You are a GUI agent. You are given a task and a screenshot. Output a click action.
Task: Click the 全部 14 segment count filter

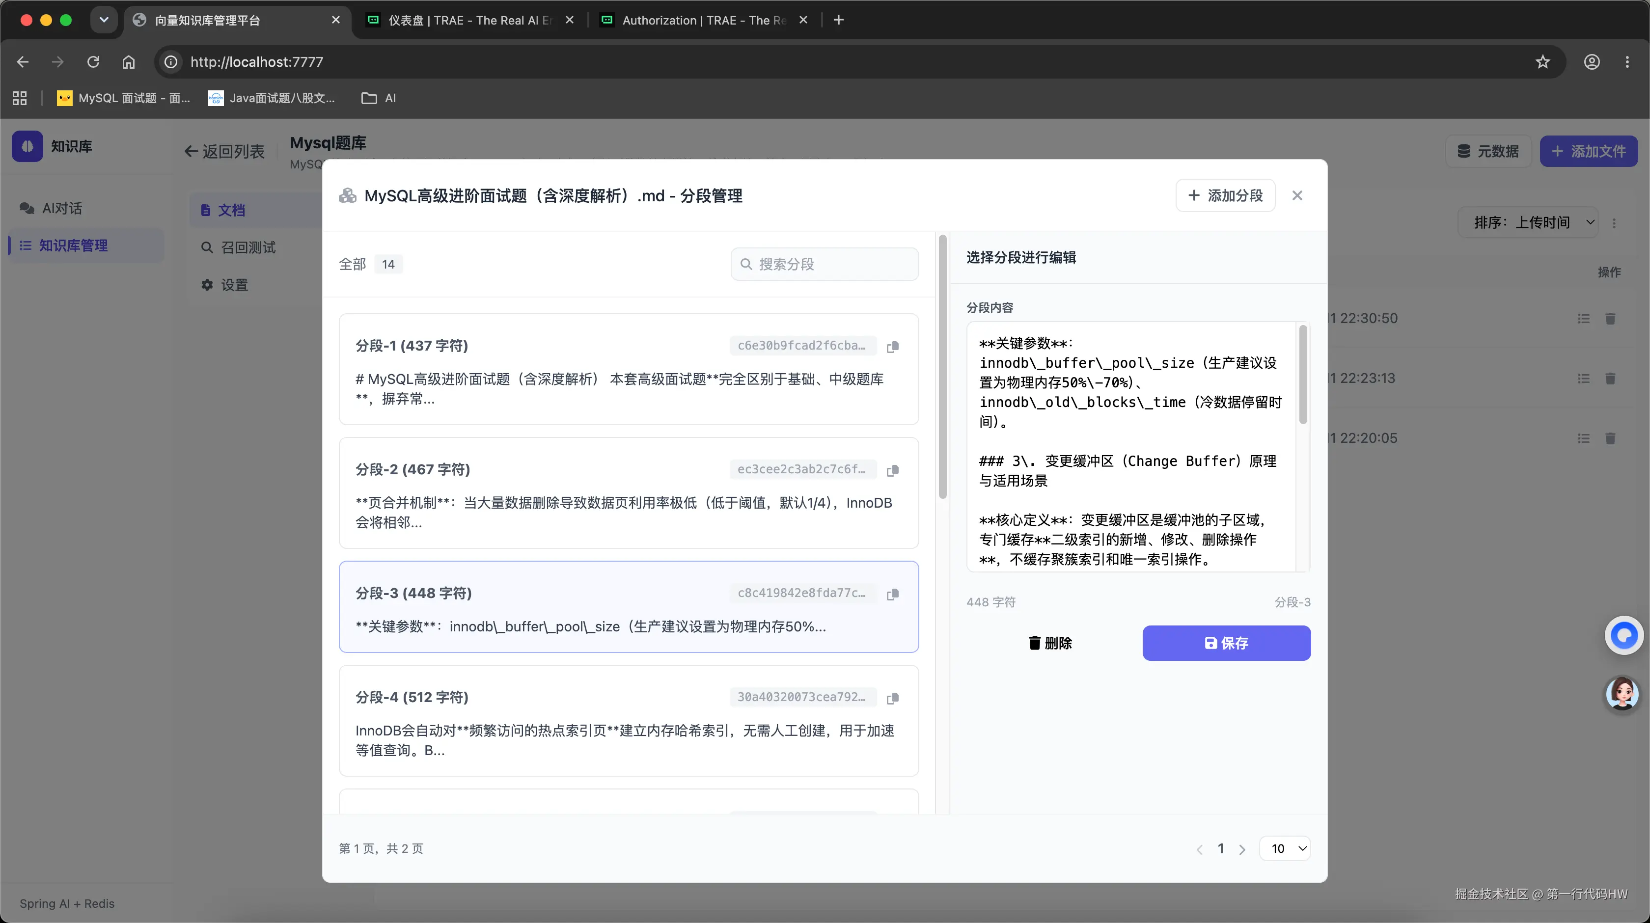click(370, 264)
